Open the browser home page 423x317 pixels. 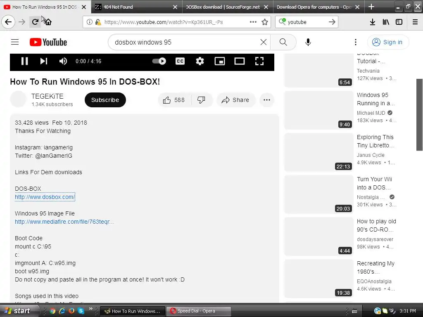tap(48, 22)
